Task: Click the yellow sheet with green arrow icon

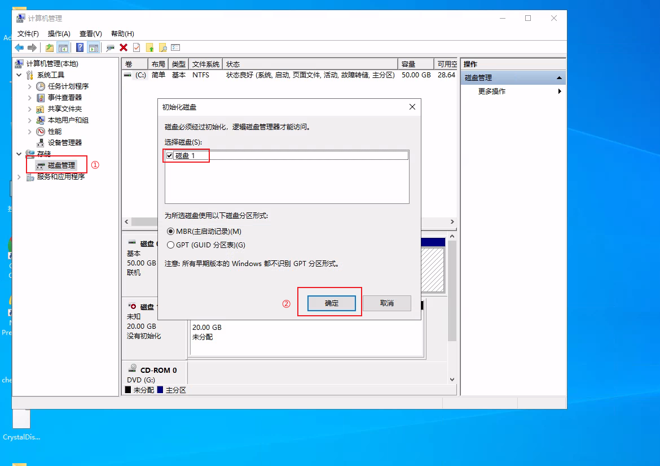Action: click(150, 47)
